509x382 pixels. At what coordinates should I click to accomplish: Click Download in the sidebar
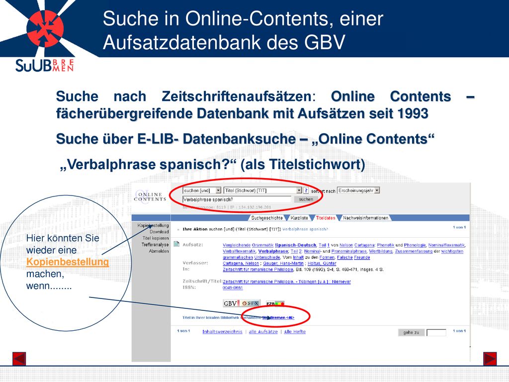pyautogui.click(x=159, y=232)
